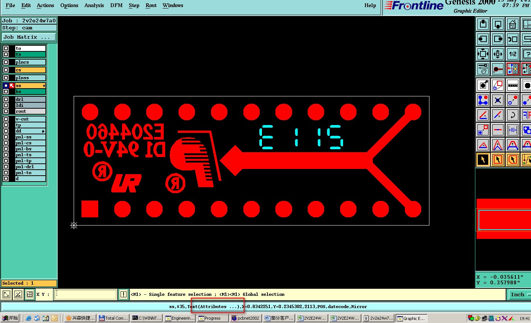
Task: Open the File menu
Action: pyautogui.click(x=10, y=6)
